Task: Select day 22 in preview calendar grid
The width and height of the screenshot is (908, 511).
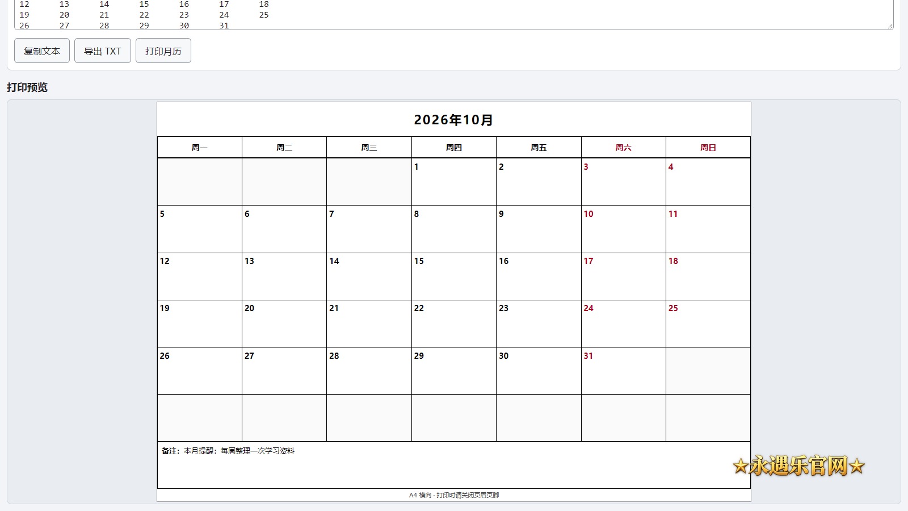Action: [454, 324]
